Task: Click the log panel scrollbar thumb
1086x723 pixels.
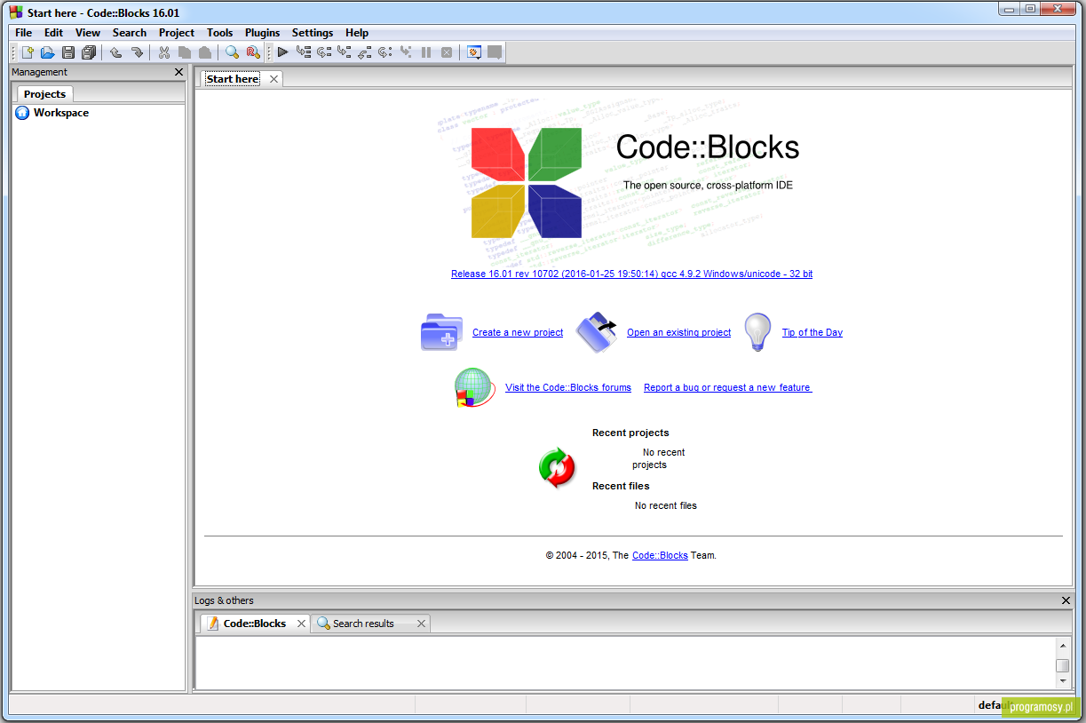Action: tap(1062, 665)
